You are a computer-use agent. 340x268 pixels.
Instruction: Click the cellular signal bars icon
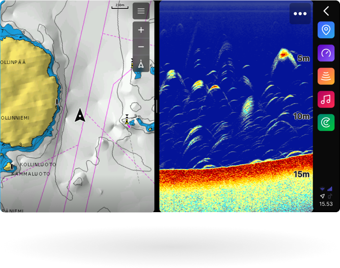coord(330,189)
